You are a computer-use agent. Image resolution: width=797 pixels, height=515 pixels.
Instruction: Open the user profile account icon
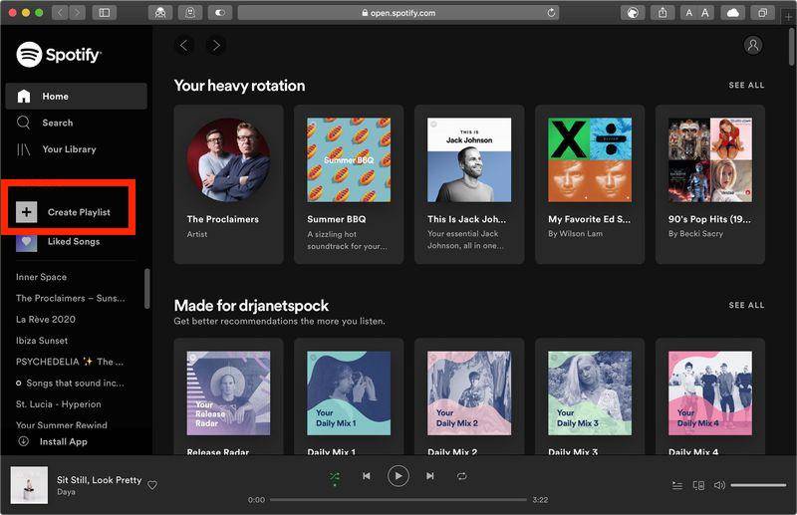click(752, 45)
